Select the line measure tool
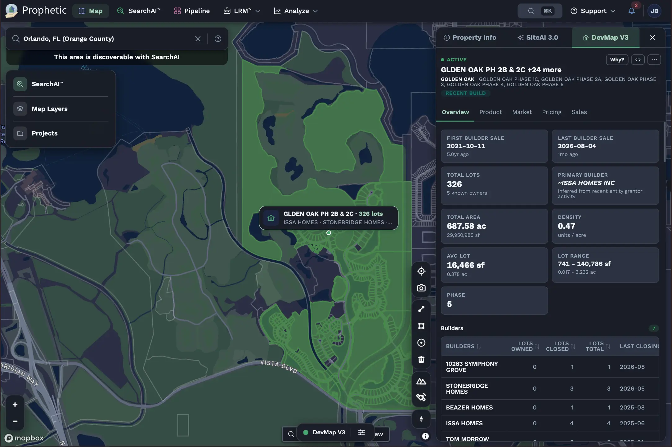 tap(421, 309)
